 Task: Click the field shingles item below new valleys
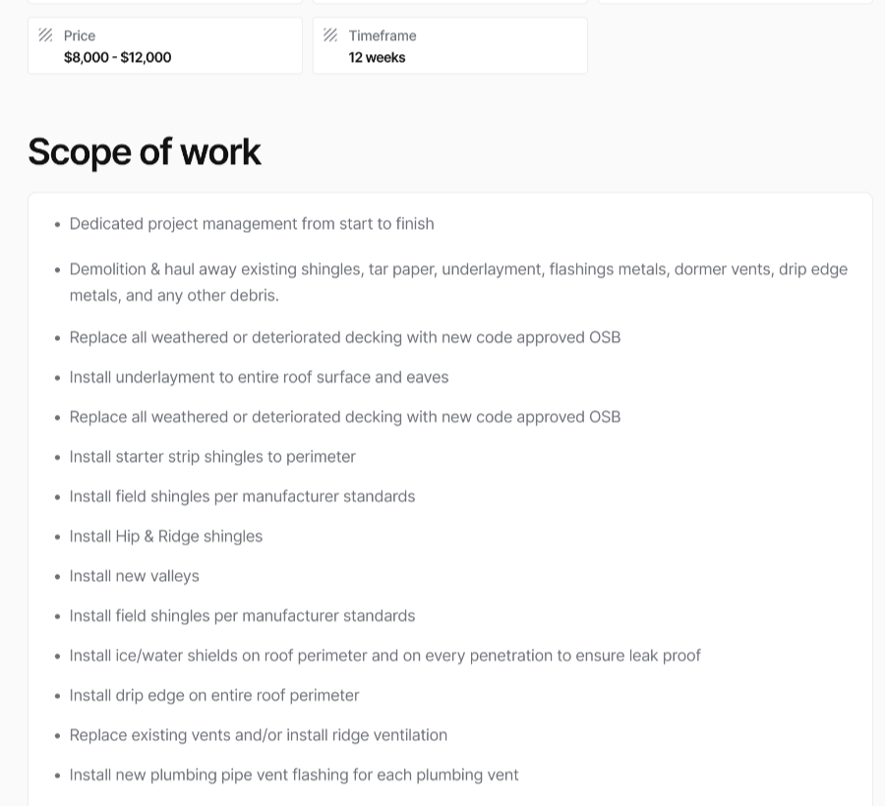(242, 615)
